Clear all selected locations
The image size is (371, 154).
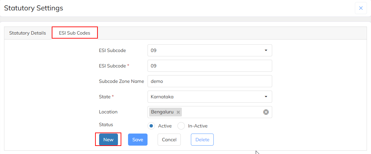[x=266, y=112]
